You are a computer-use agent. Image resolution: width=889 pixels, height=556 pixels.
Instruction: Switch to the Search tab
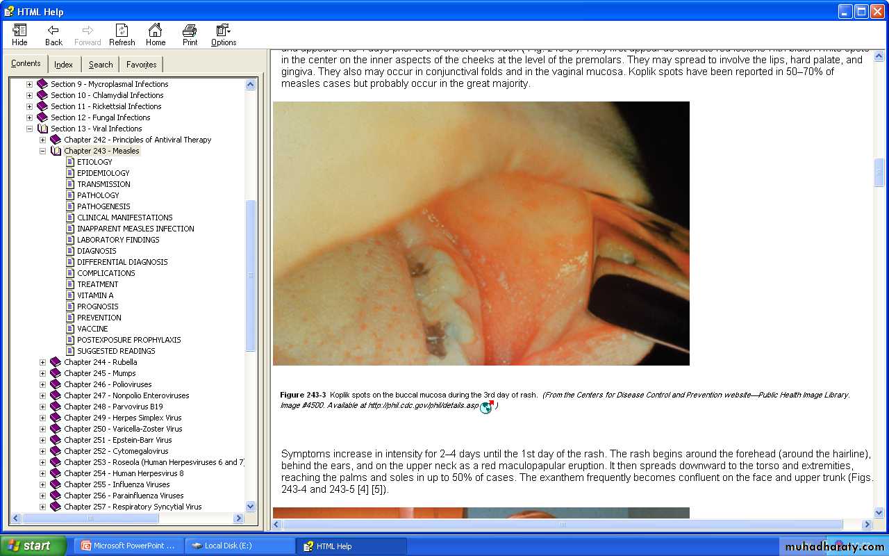[101, 65]
